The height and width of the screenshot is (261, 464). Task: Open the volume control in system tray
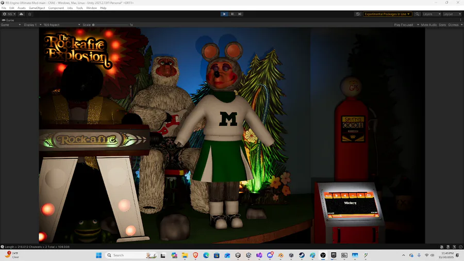point(433,255)
